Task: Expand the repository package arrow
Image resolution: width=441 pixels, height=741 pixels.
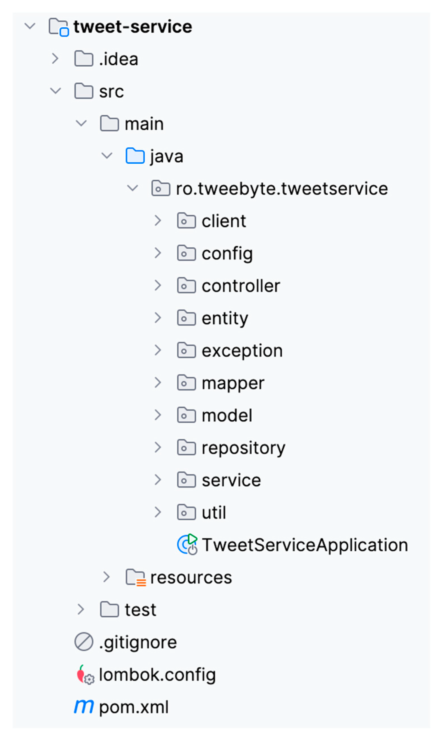Action: point(158,447)
